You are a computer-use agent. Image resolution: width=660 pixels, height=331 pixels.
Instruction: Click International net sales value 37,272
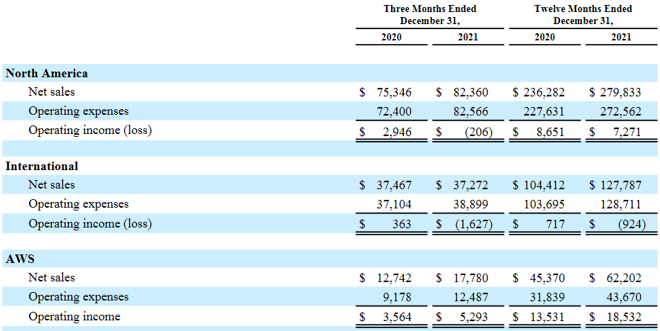[x=471, y=185]
